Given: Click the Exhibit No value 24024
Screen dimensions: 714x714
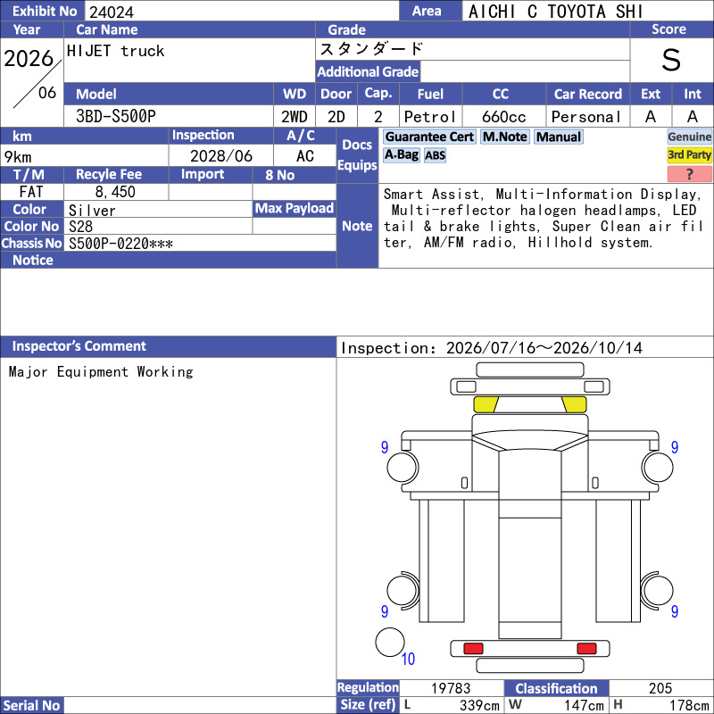Looking at the screenshot, I should pyautogui.click(x=112, y=12).
